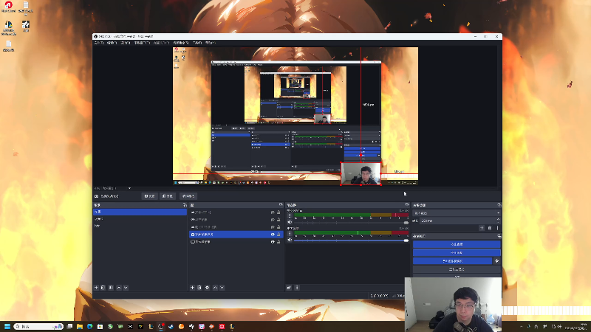The height and width of the screenshot is (332, 591).
Task: Open the View menu in the OBS menu bar
Action: 125,43
